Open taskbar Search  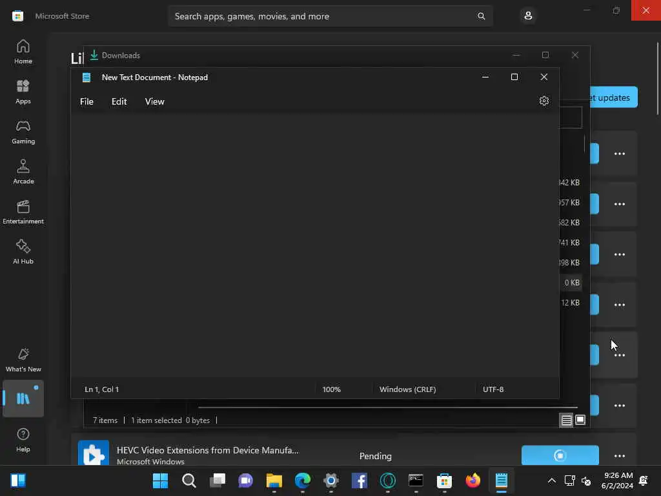(189, 480)
